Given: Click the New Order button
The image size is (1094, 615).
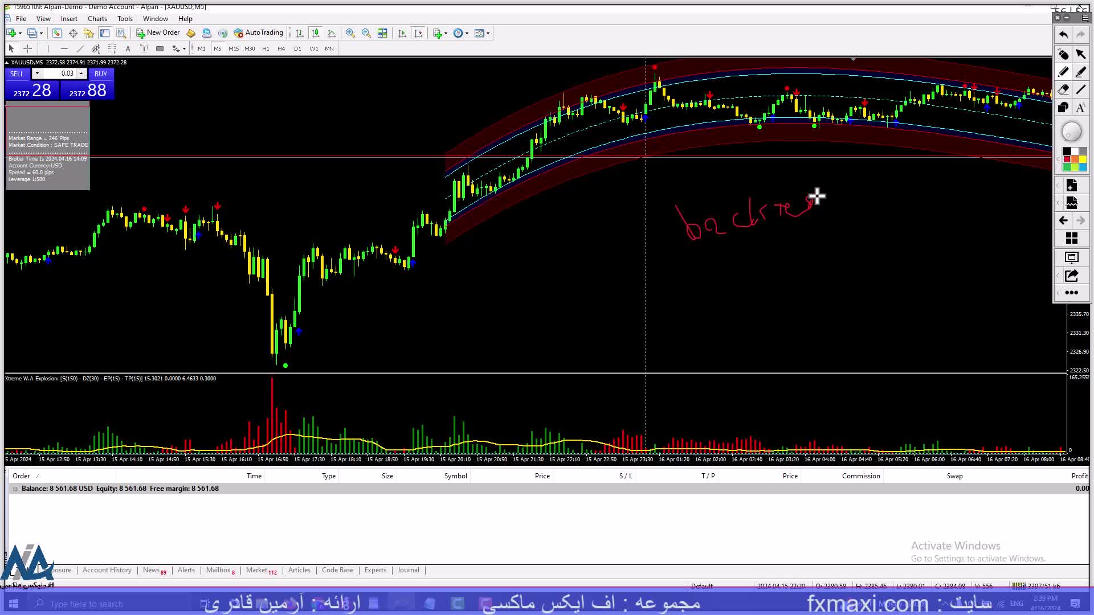Looking at the screenshot, I should 158,33.
